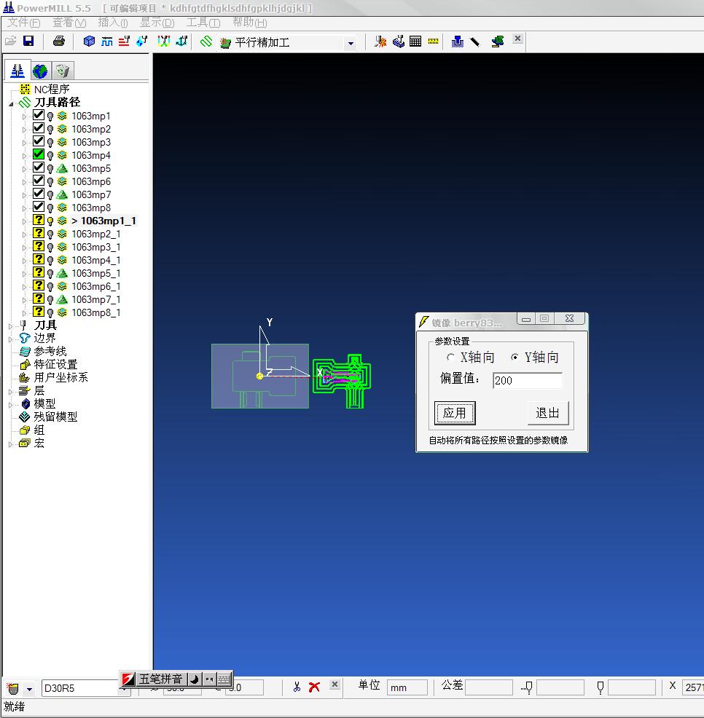Open the 插入 menu

point(113,23)
